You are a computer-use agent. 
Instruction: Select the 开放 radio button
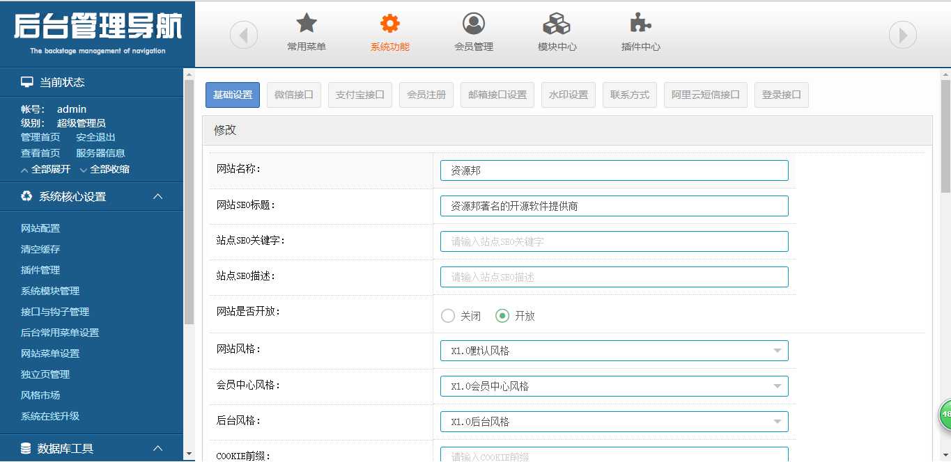tap(502, 316)
